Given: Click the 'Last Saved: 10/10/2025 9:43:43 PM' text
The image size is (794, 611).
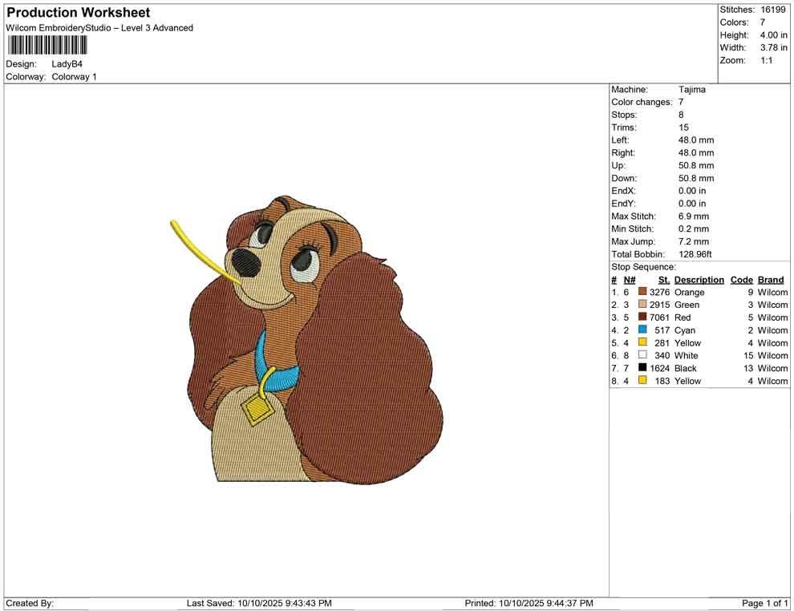Looking at the screenshot, I should 259,603.
